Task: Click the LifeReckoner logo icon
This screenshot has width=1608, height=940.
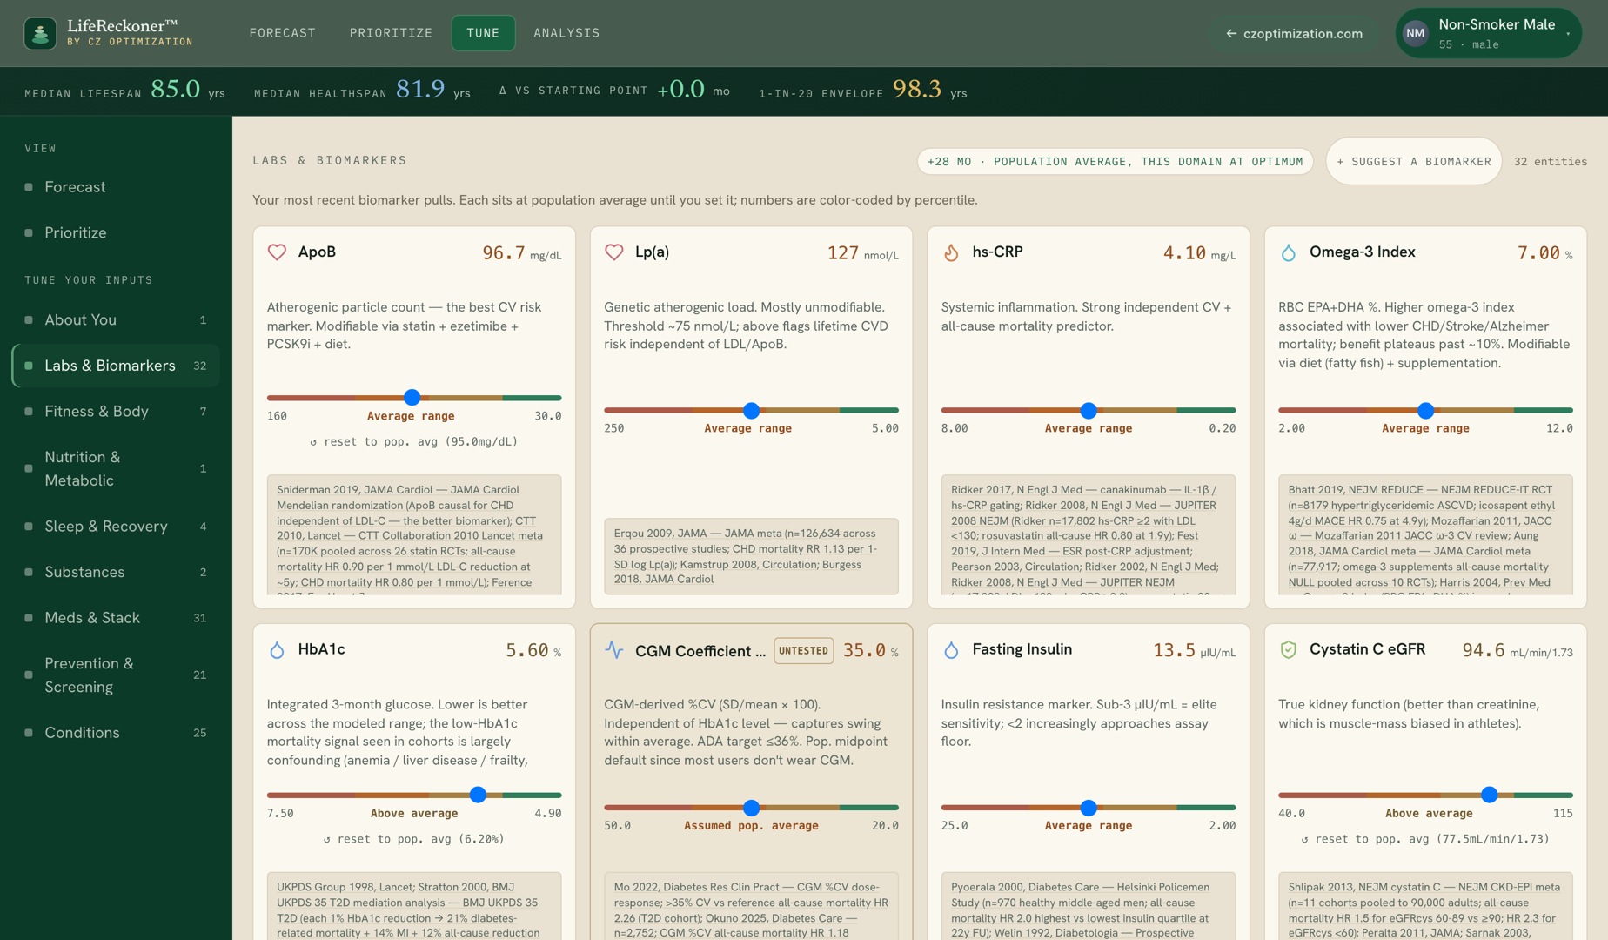Action: (x=40, y=33)
